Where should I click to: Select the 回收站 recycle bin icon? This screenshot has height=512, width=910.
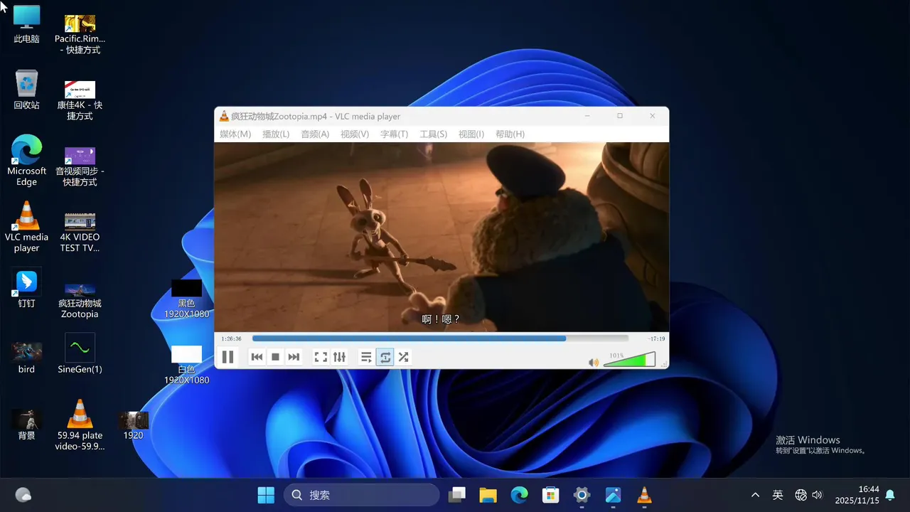pyautogui.click(x=26, y=90)
